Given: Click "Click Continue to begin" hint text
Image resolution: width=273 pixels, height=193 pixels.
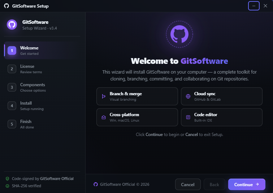Looking at the screenshot, I should (x=179, y=135).
